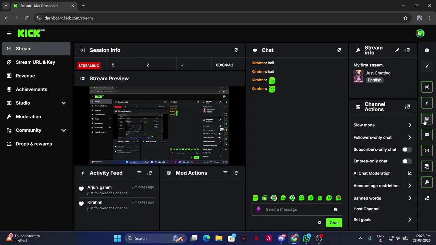Open Slow mode options arrow
The width and height of the screenshot is (436, 245).
click(410, 125)
